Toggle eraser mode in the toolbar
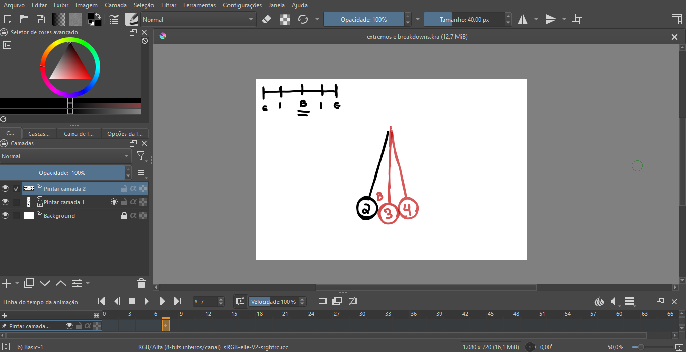 pos(267,20)
